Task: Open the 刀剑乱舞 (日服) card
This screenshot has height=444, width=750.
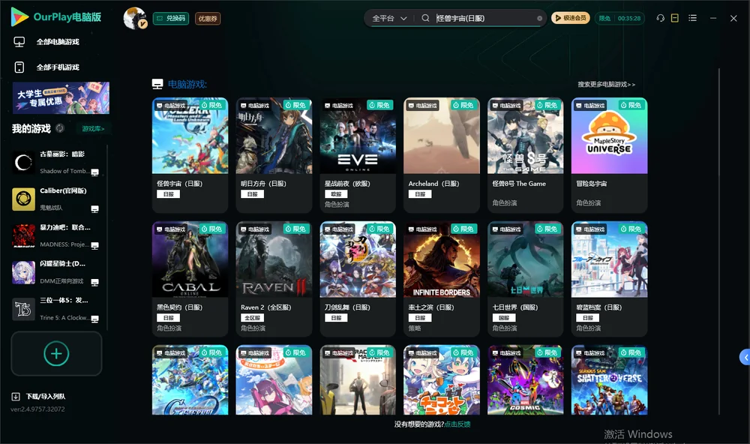Action: tap(358, 279)
